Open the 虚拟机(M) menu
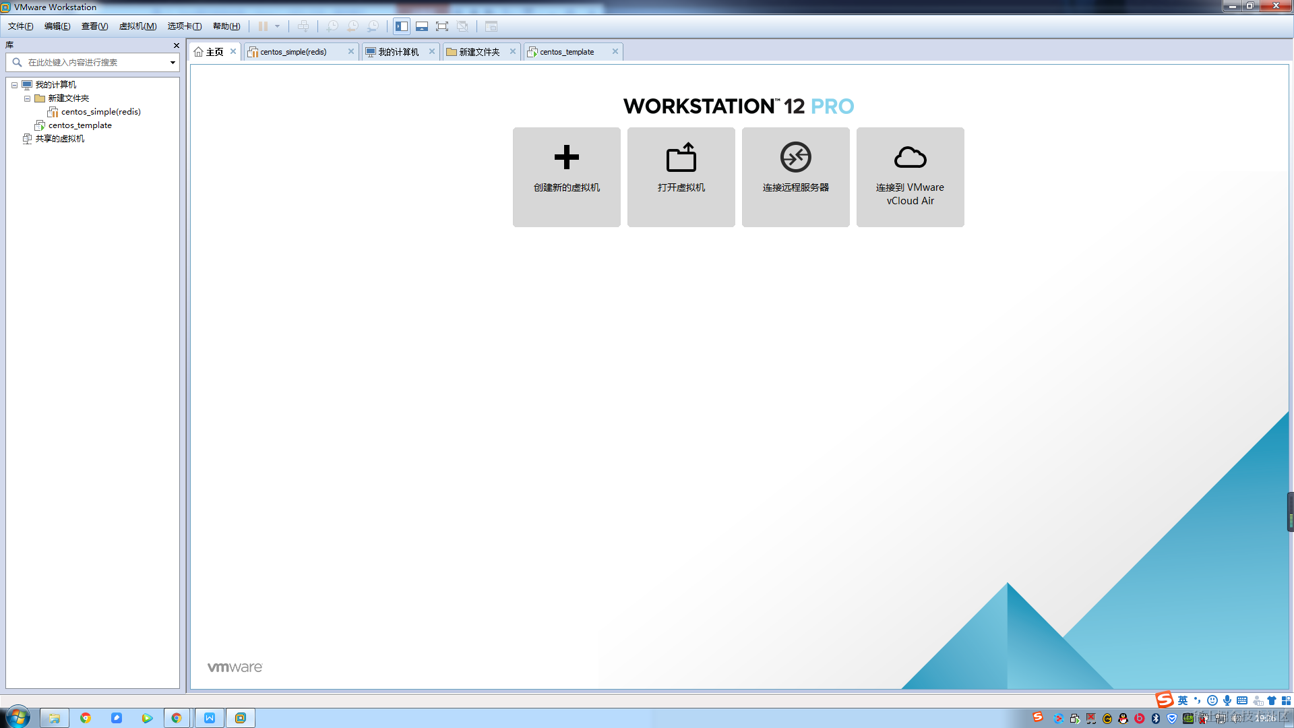Screen dimensions: 1294x728 click(137, 26)
